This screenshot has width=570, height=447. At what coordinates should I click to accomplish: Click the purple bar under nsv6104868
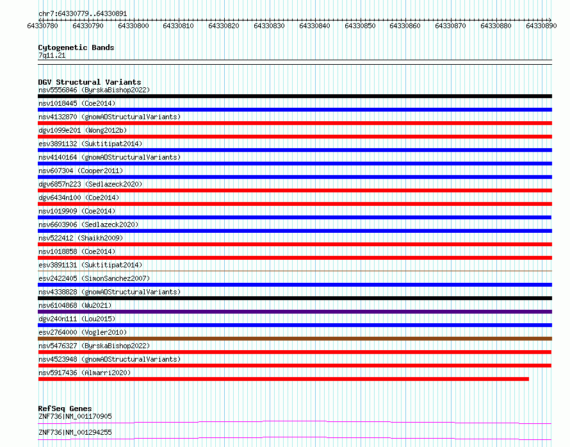295,312
